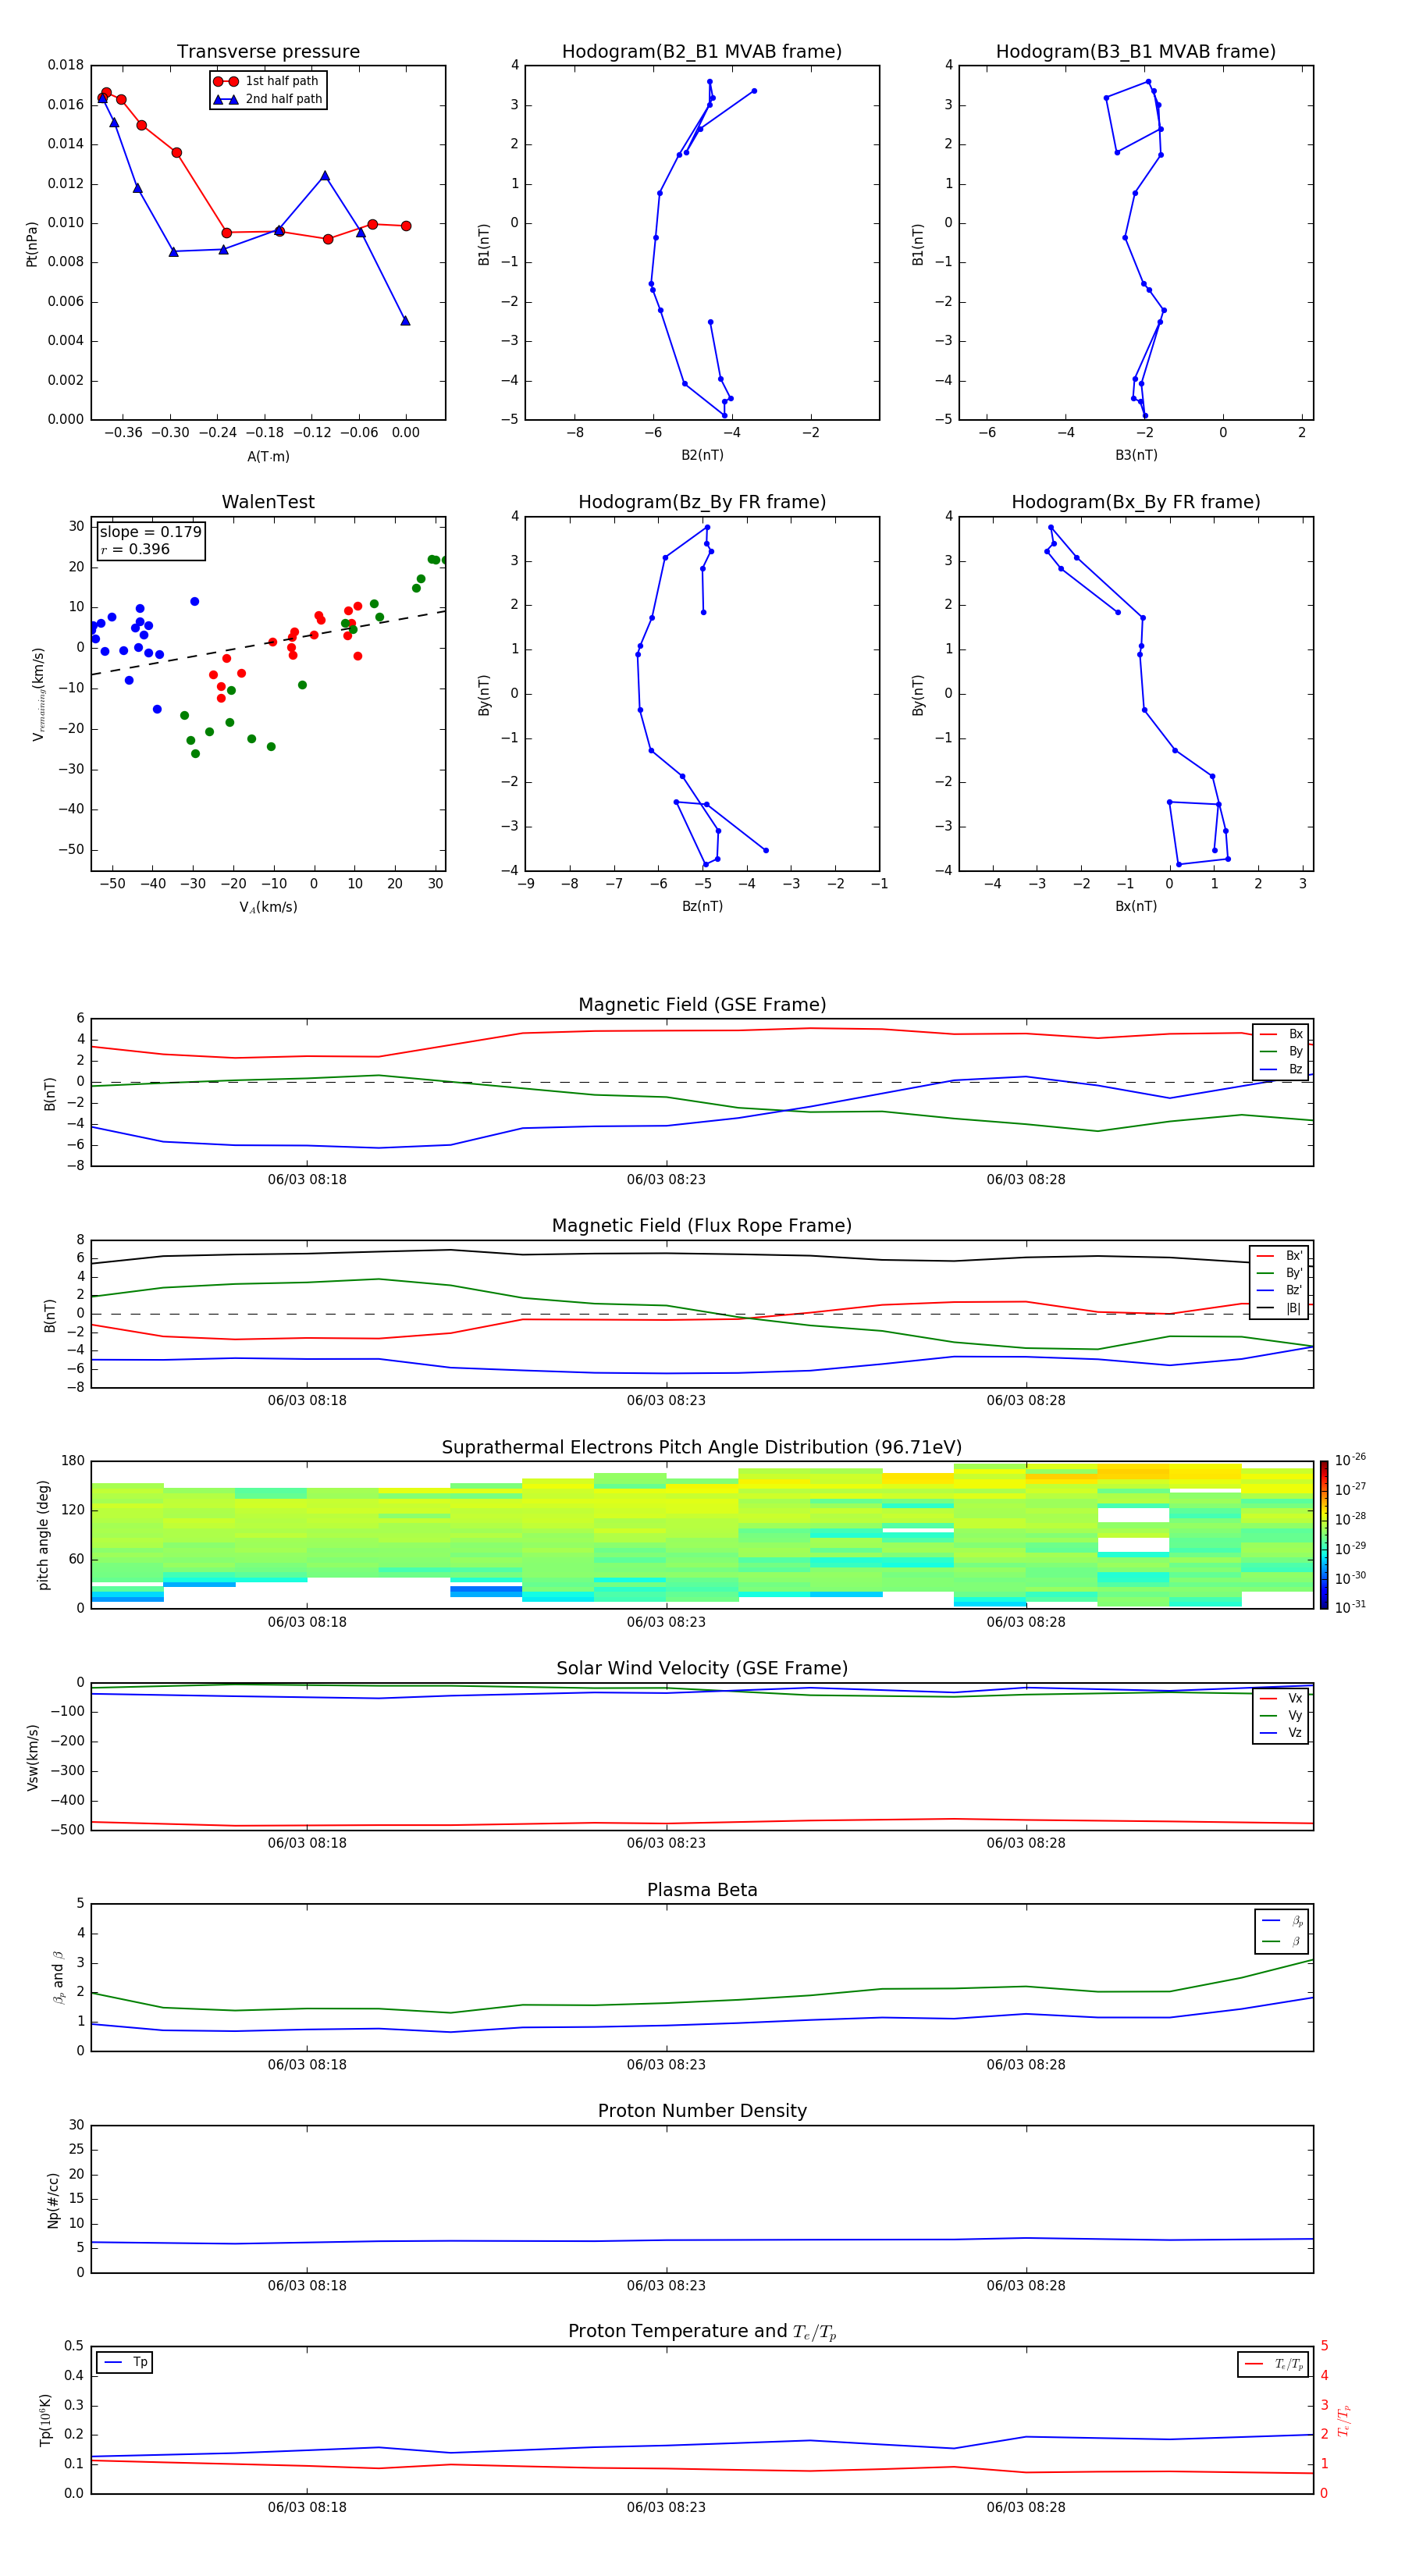
Task: Click the 'Proton Number Density' title
Action: tap(702, 2112)
